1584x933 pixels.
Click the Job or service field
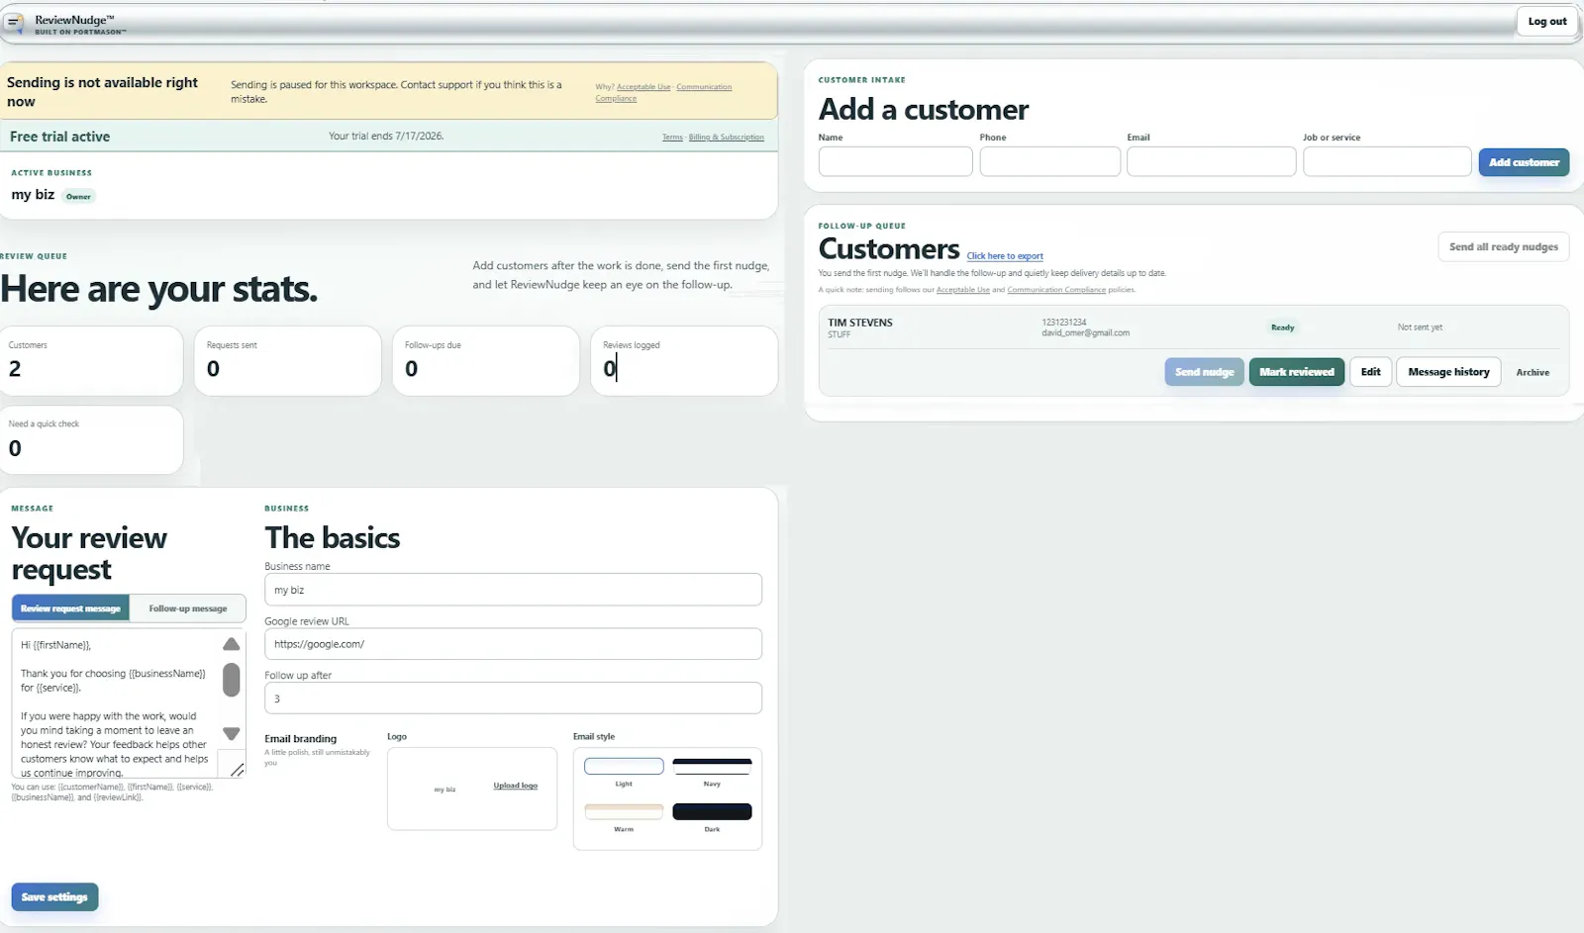point(1387,161)
